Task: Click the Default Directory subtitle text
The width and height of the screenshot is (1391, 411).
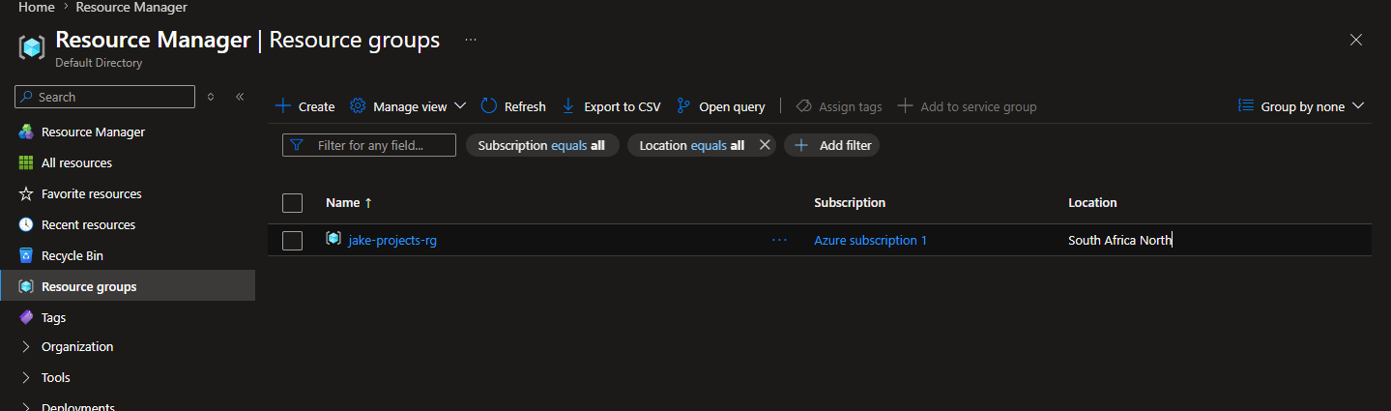Action: [x=99, y=63]
